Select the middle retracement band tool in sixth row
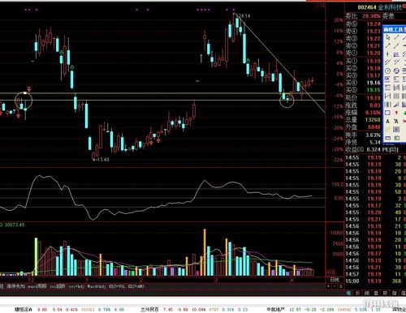Viewport: 406px width, 313px height. click(396, 79)
